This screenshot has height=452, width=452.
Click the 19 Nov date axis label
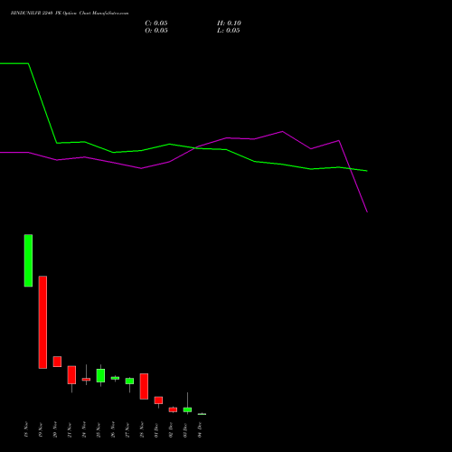(x=41, y=429)
